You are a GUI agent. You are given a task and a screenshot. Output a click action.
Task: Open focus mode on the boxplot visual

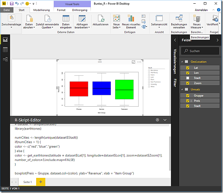133,62
